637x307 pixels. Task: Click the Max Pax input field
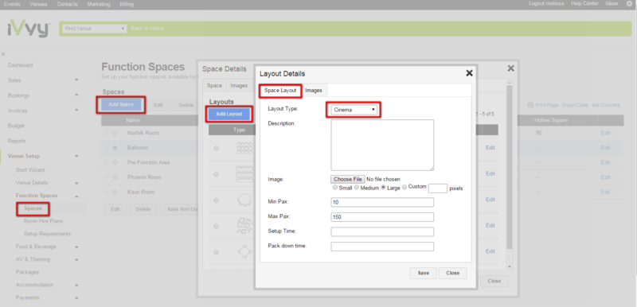tap(382, 217)
